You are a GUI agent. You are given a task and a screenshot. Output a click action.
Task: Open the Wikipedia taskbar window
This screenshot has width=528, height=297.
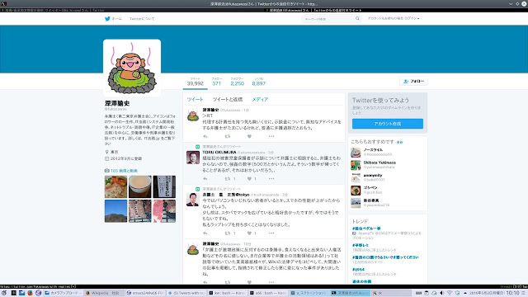click(104, 293)
